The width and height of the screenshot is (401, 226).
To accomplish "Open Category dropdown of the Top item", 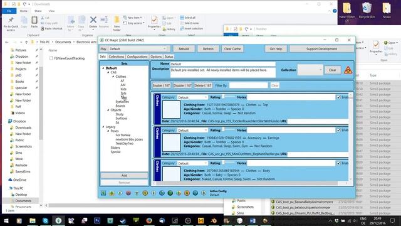I will point(192,97).
